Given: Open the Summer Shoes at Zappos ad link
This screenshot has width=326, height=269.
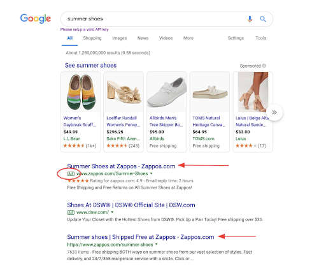Looking at the screenshot, I should [121, 166].
